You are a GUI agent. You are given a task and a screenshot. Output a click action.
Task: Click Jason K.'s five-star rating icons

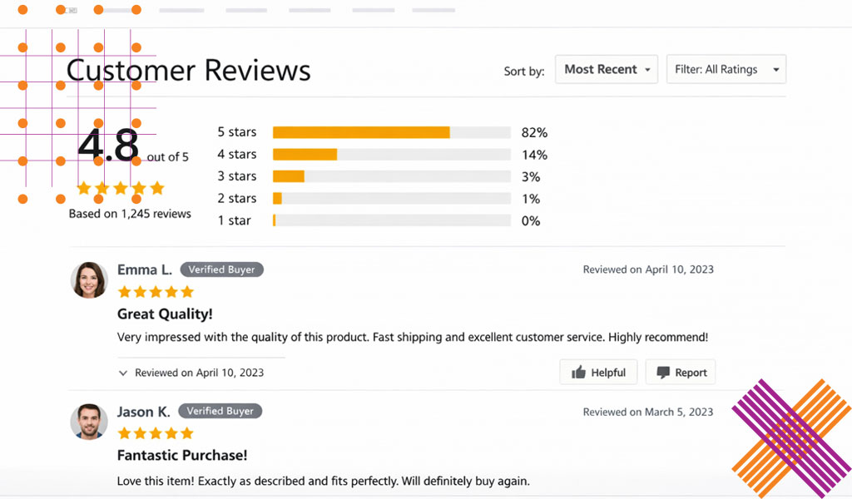pyautogui.click(x=156, y=433)
